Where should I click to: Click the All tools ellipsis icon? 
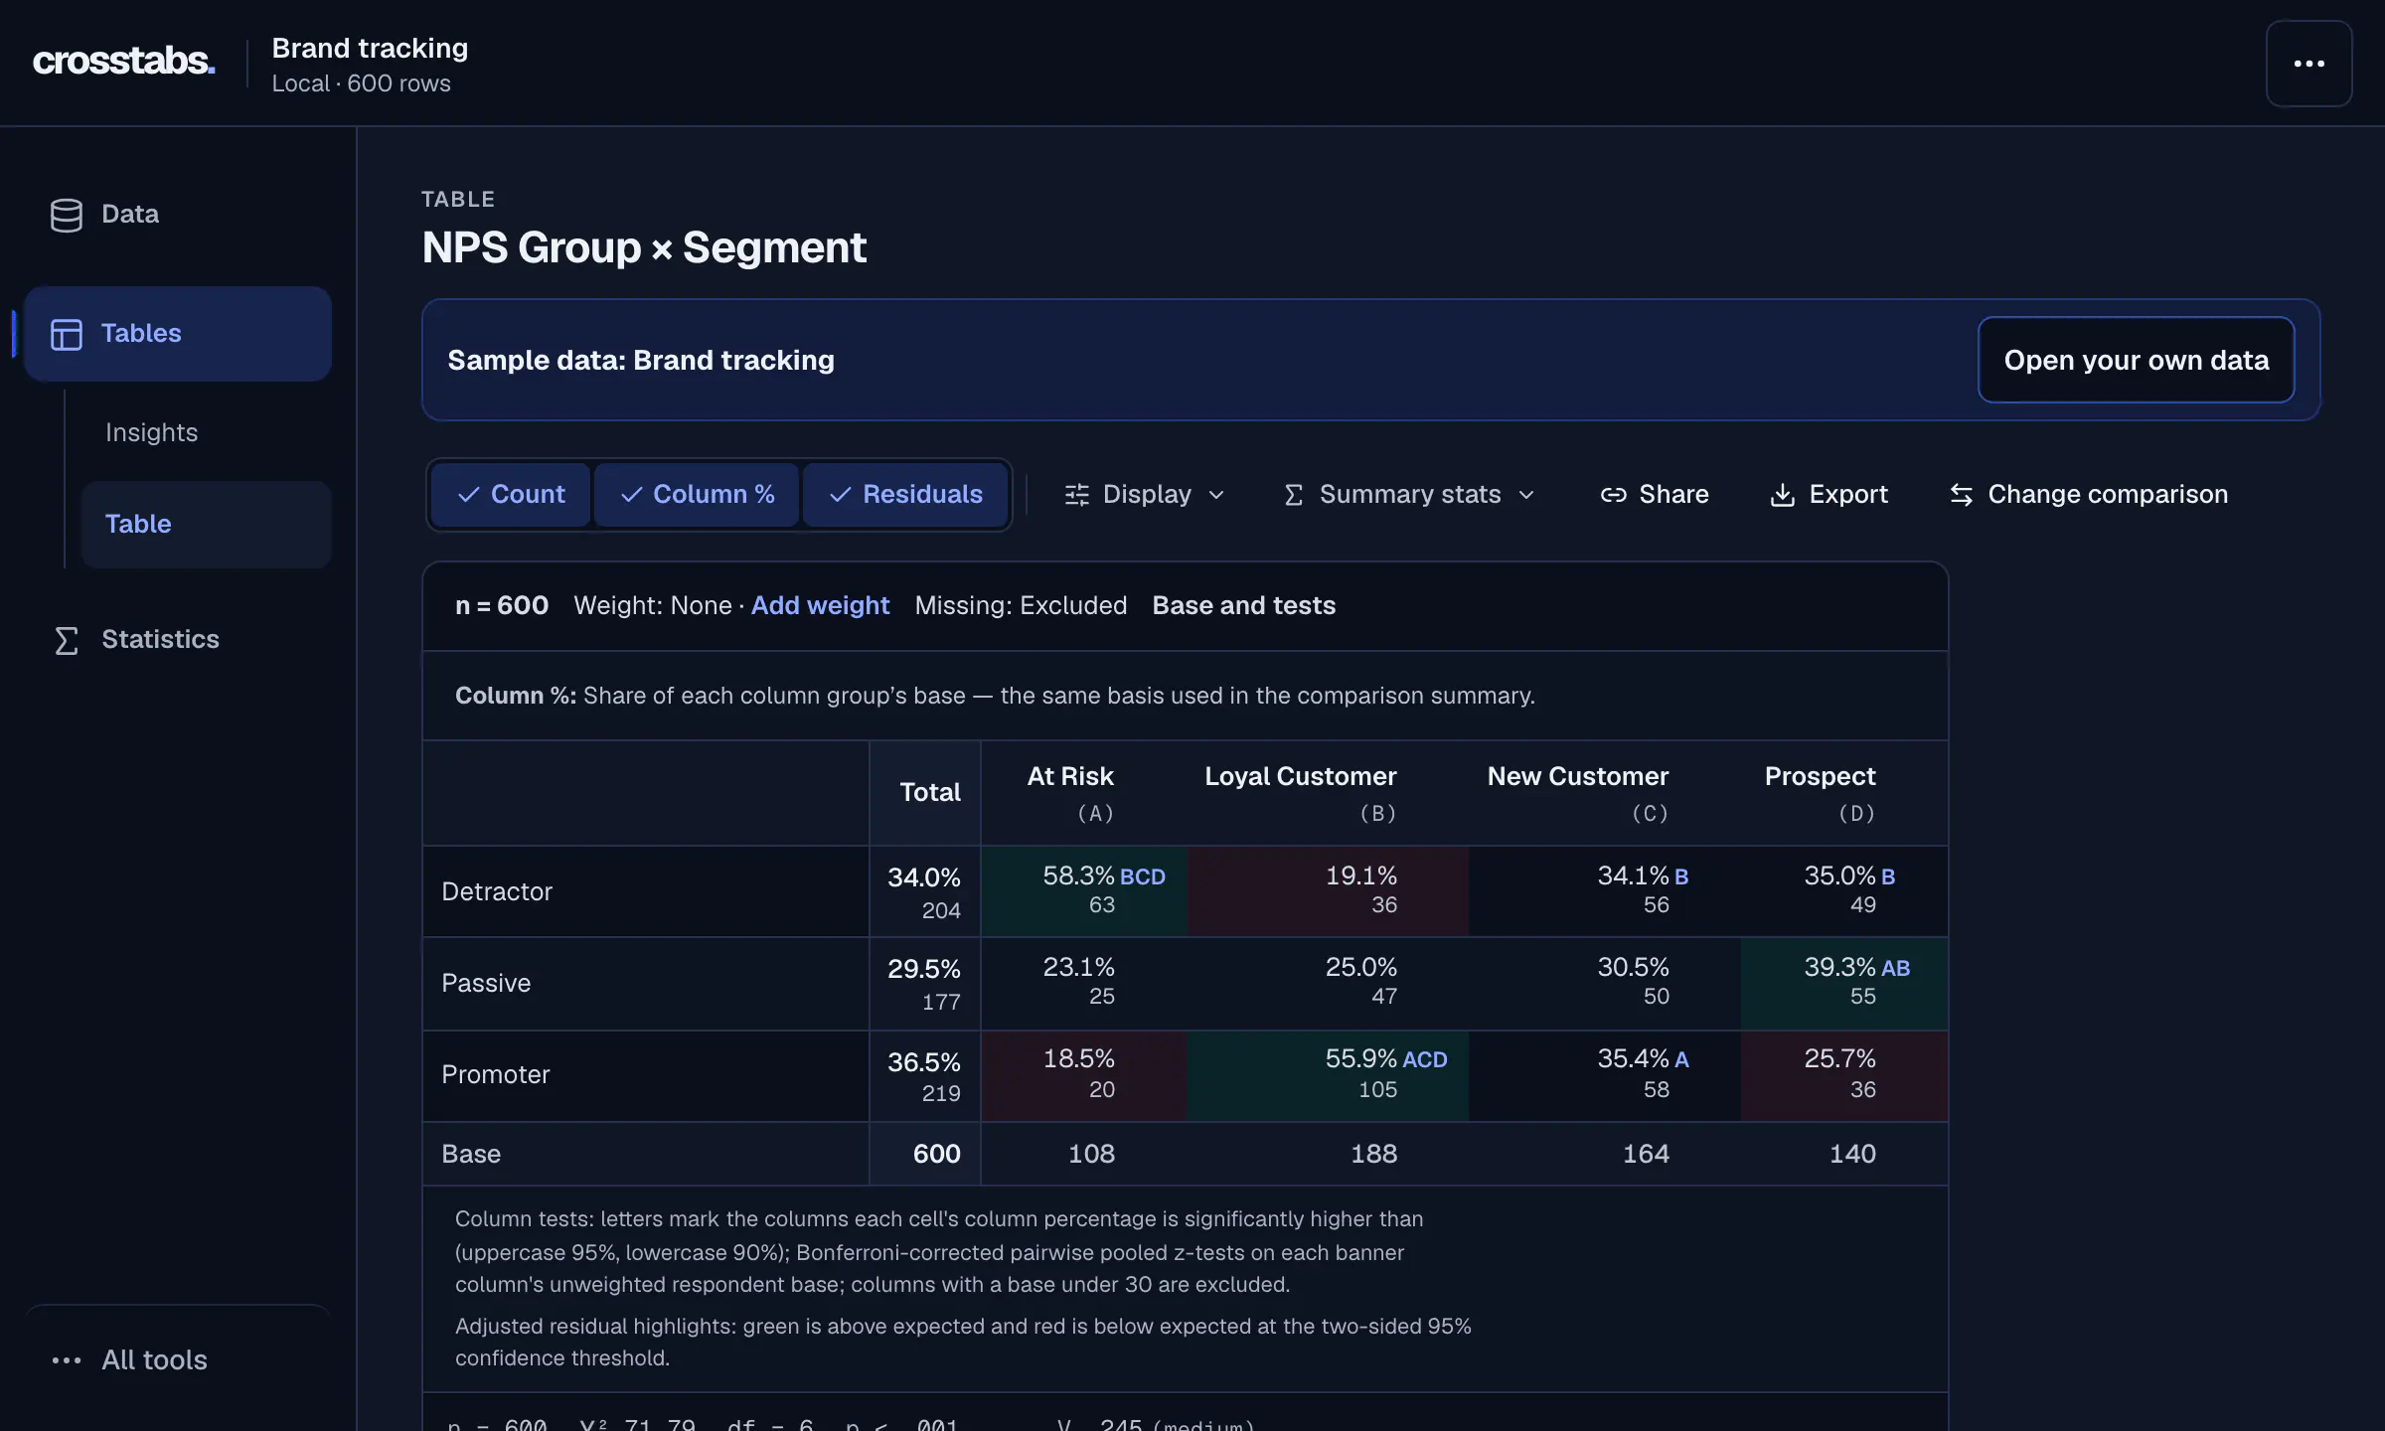66,1360
